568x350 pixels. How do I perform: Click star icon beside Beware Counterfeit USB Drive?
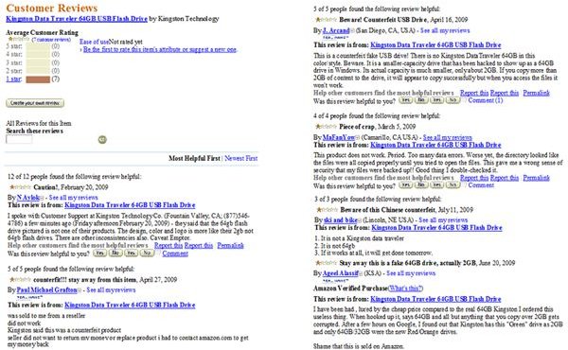point(326,20)
